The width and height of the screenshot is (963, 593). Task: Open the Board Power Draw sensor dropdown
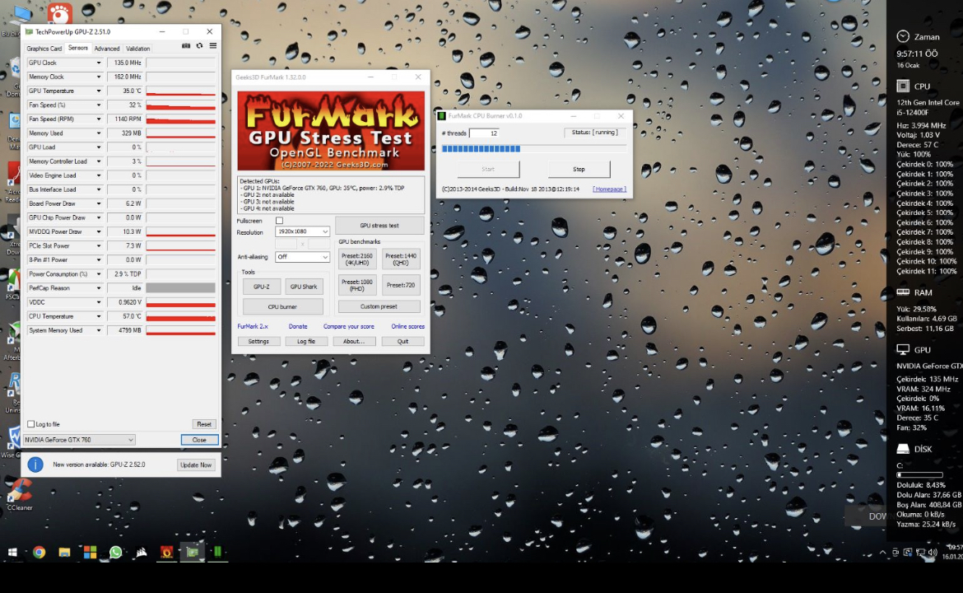click(98, 203)
